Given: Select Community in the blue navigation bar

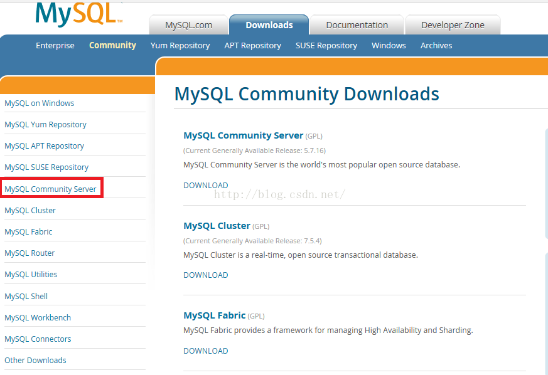Looking at the screenshot, I should click(x=112, y=45).
